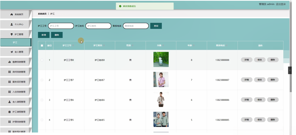Click the grid icon beside 房间信息管理
The image size is (296, 135).
(x=10, y=72)
